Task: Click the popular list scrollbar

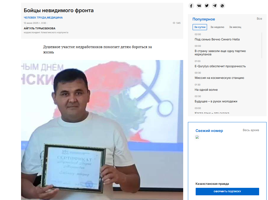Action: (x=262, y=46)
